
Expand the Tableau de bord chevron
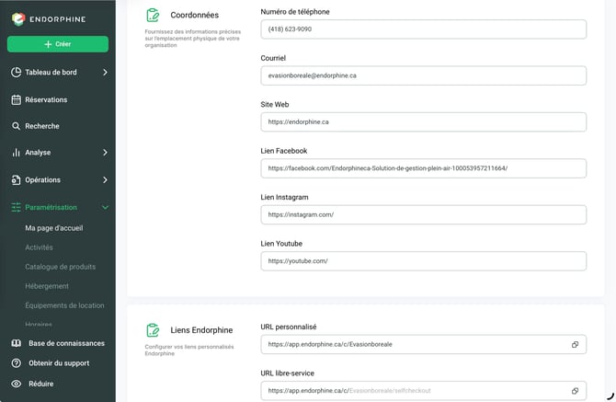105,73
